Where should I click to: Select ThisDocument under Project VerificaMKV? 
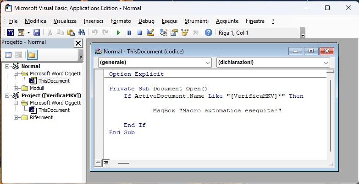pyautogui.click(x=54, y=110)
